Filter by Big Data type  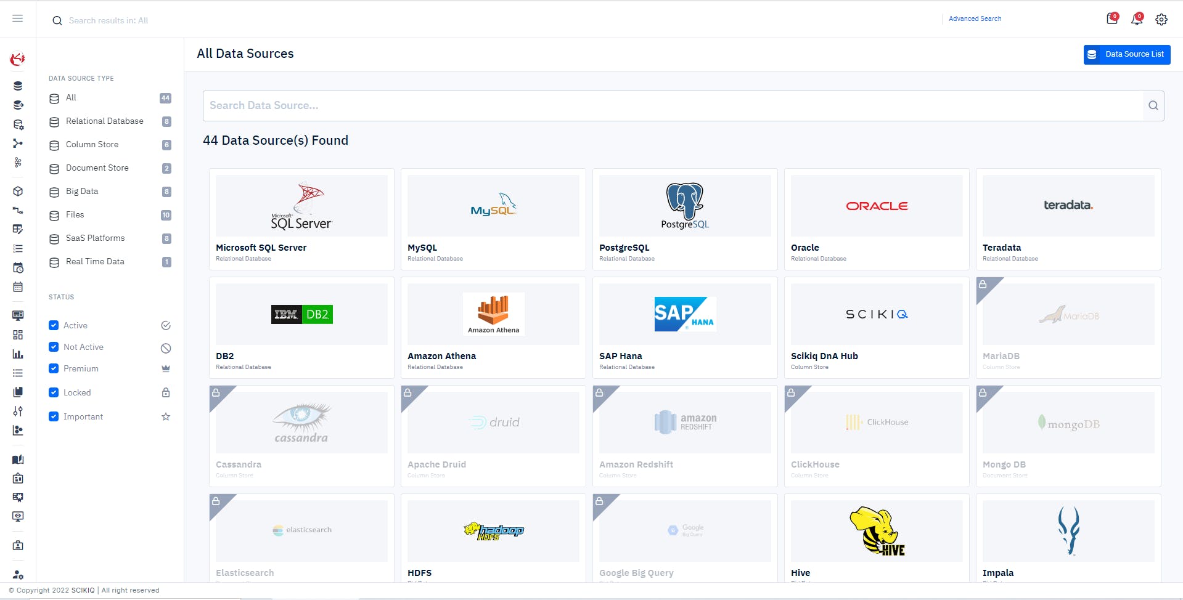[x=110, y=192]
